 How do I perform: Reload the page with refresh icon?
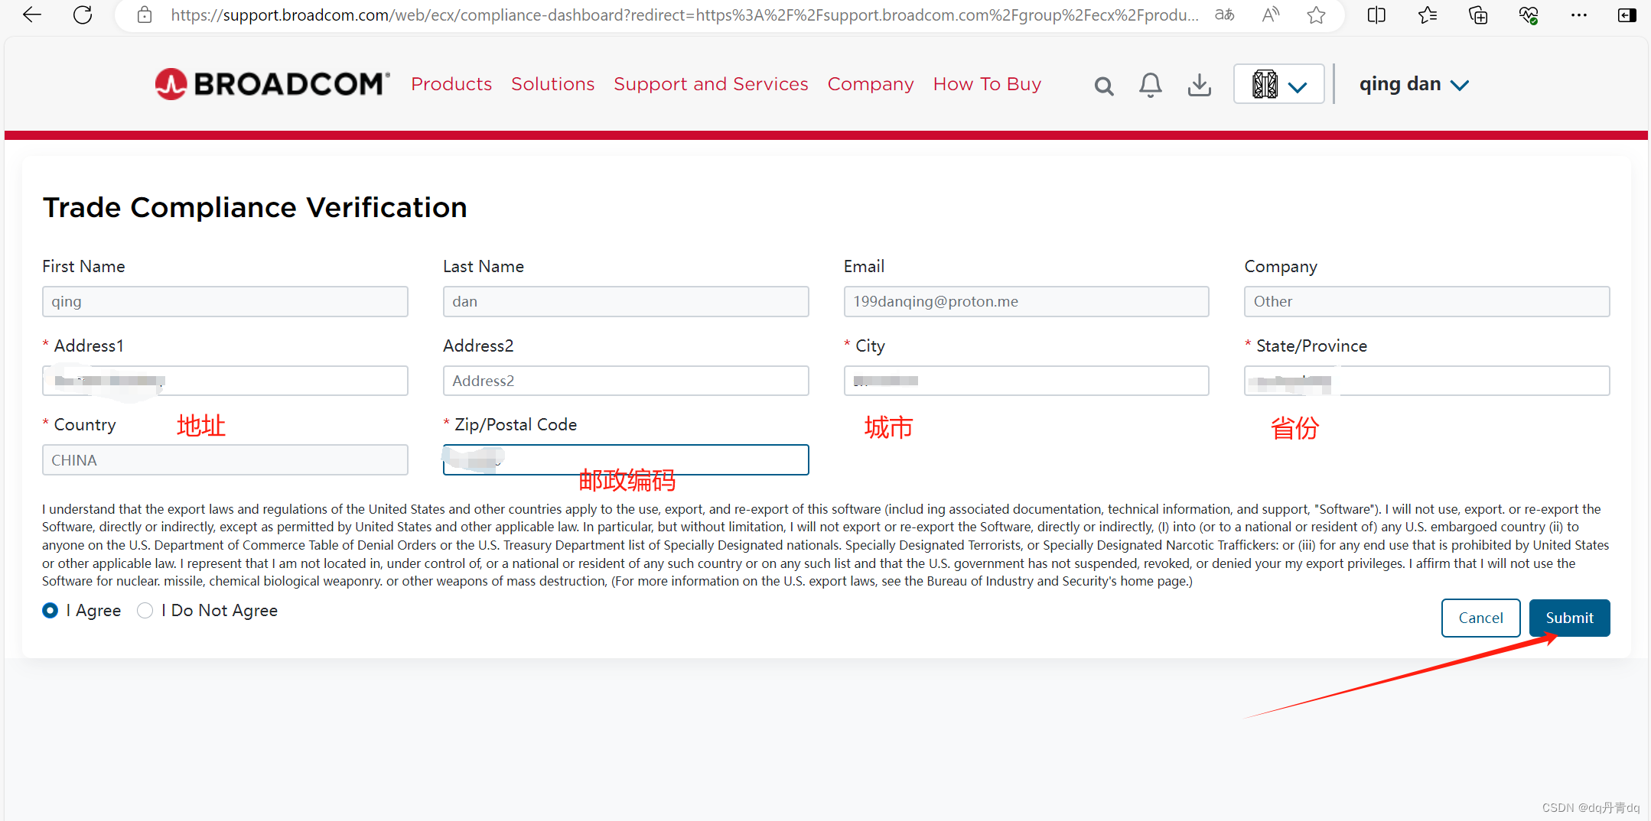tap(83, 15)
